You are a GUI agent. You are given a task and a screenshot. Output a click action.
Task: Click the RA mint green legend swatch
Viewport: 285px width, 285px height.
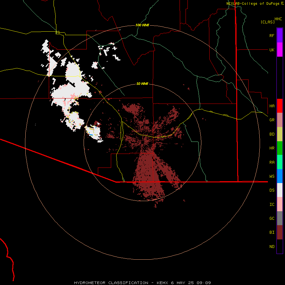(280, 162)
